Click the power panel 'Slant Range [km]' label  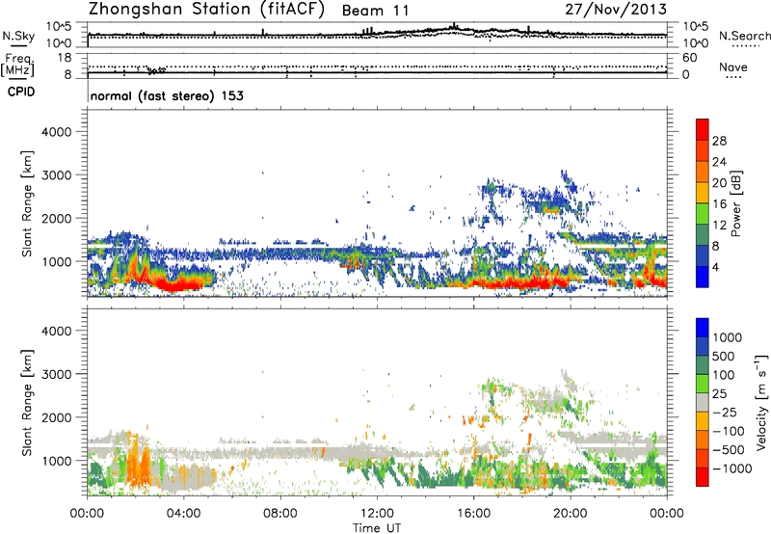point(27,203)
